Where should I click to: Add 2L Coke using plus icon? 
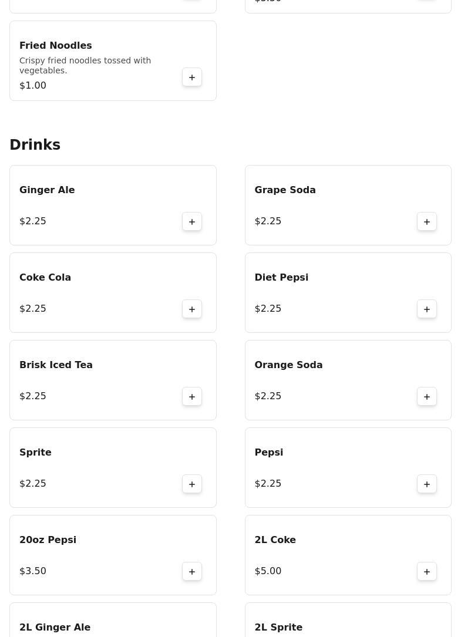pyautogui.click(x=427, y=572)
